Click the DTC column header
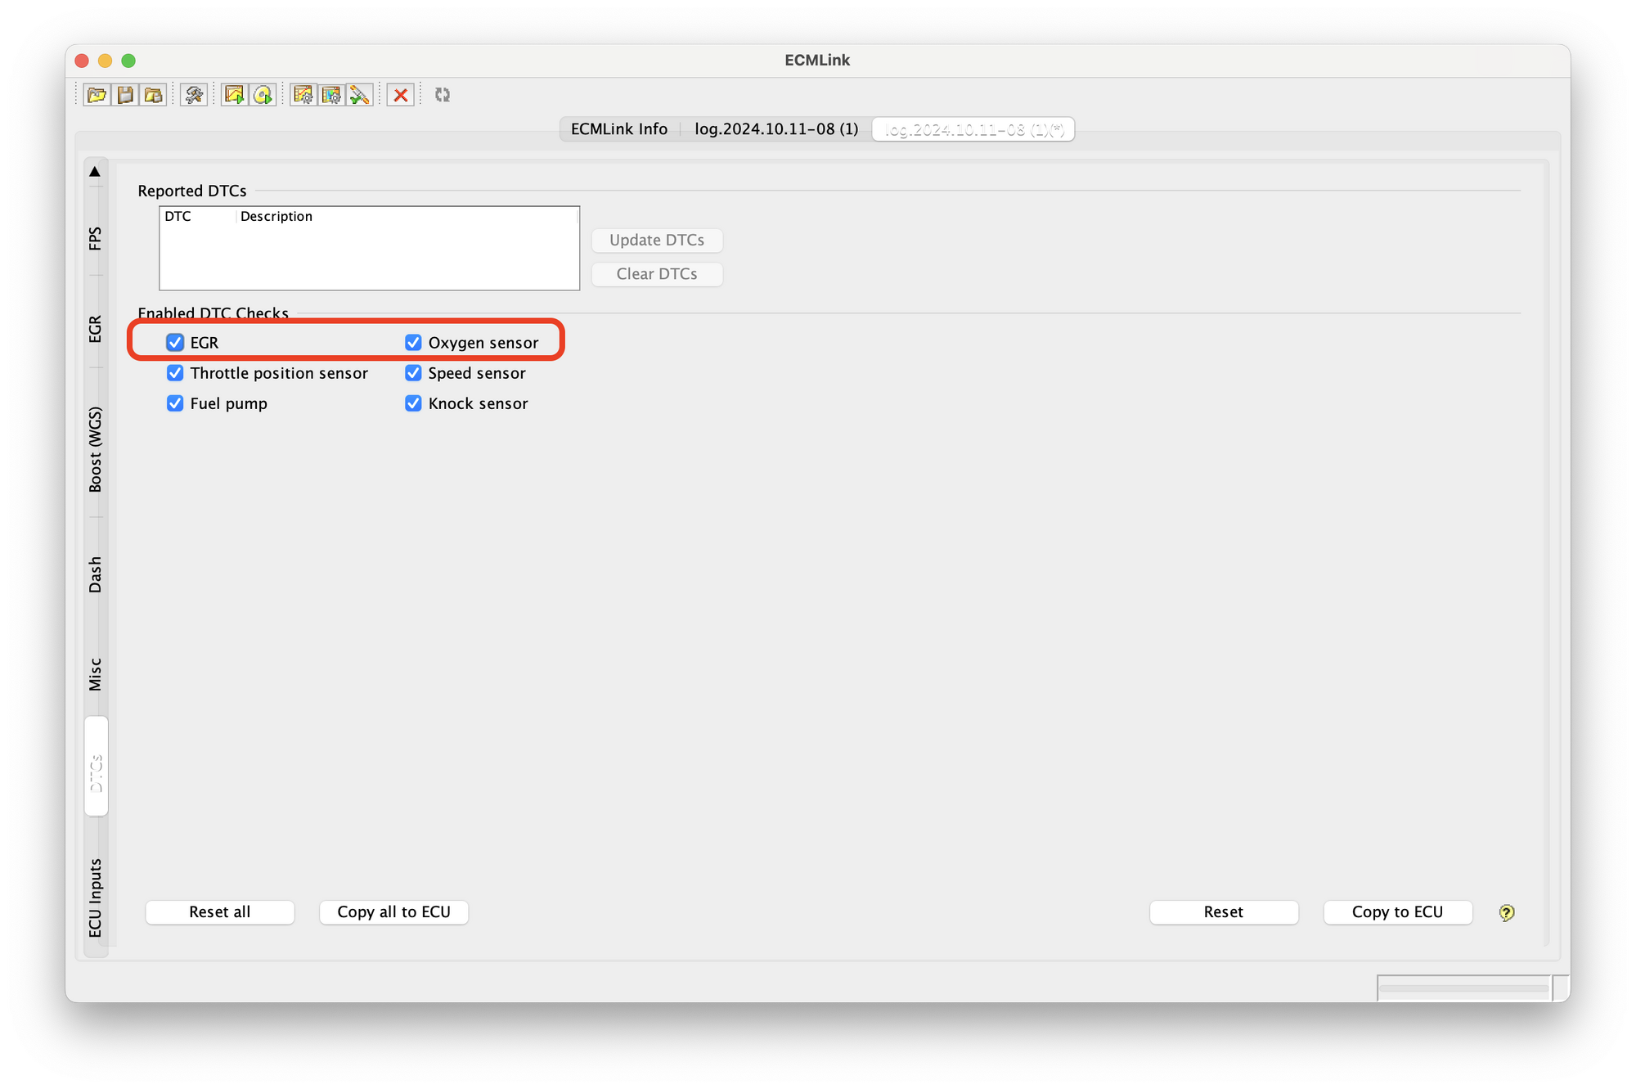The image size is (1636, 1089). 198,216
